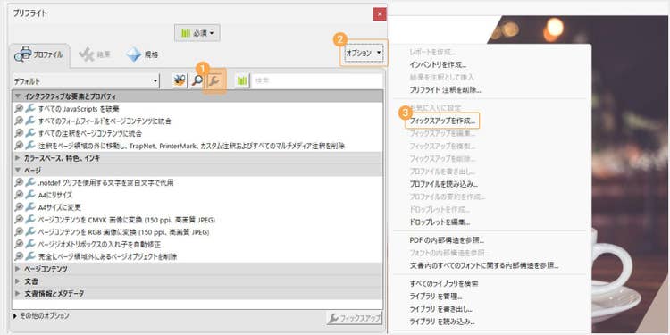Switch to the プロファイル tab
Screen dimensions: 670x335
[39, 54]
